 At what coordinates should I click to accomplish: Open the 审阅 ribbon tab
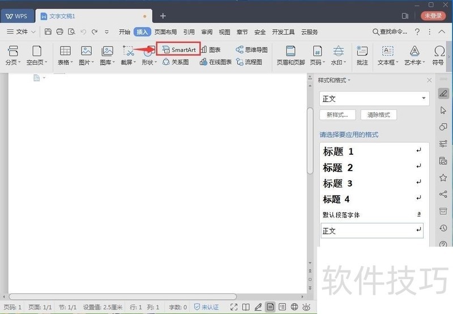click(207, 32)
